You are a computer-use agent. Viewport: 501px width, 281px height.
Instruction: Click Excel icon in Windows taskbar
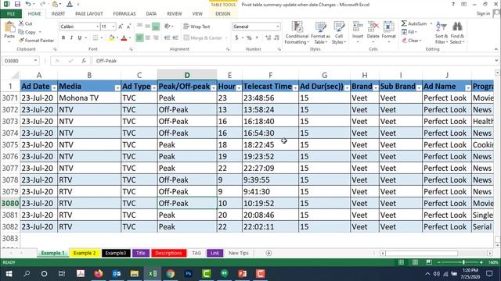click(153, 273)
